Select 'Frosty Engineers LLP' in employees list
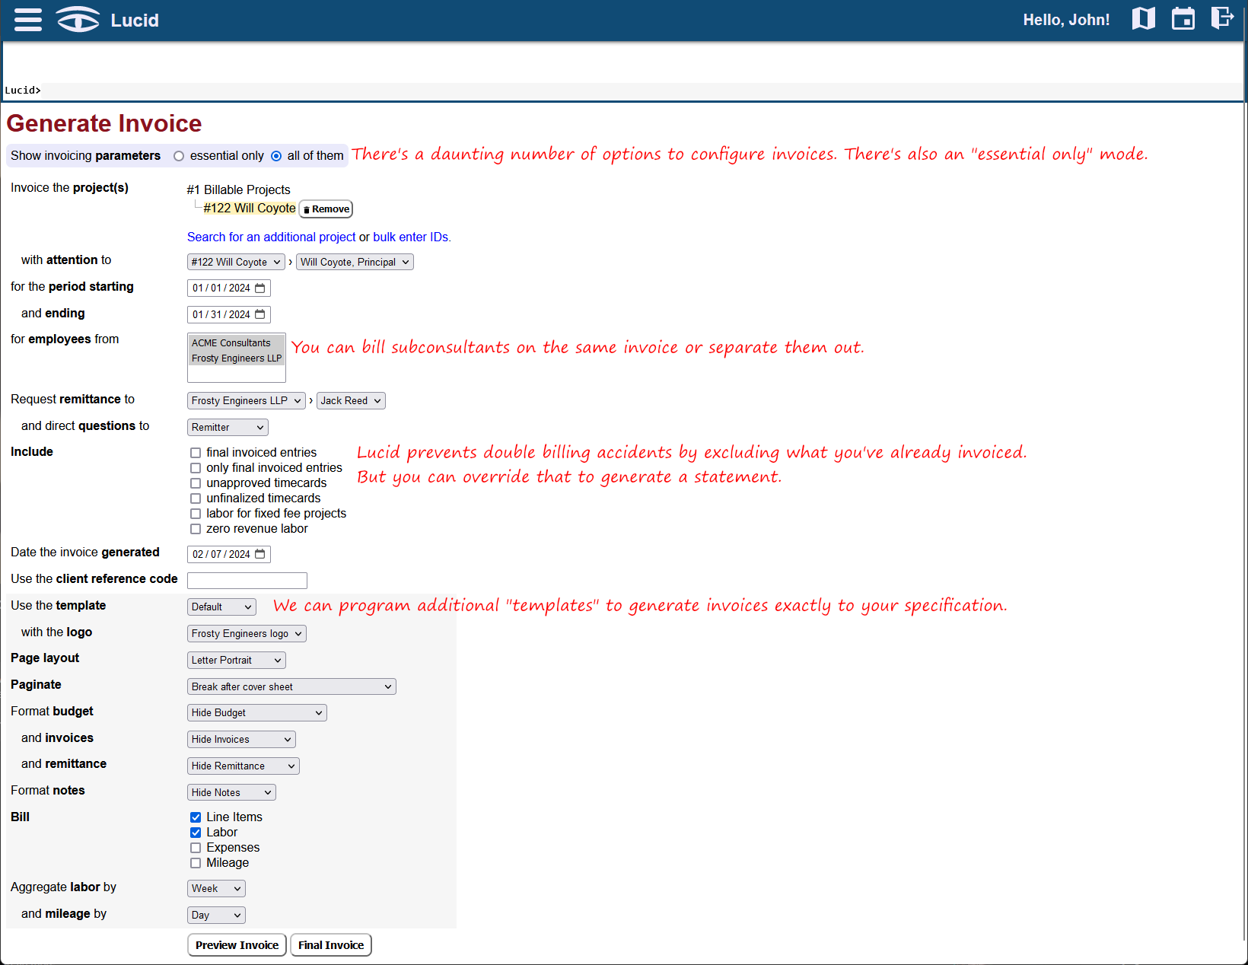This screenshot has width=1248, height=965. click(x=237, y=358)
